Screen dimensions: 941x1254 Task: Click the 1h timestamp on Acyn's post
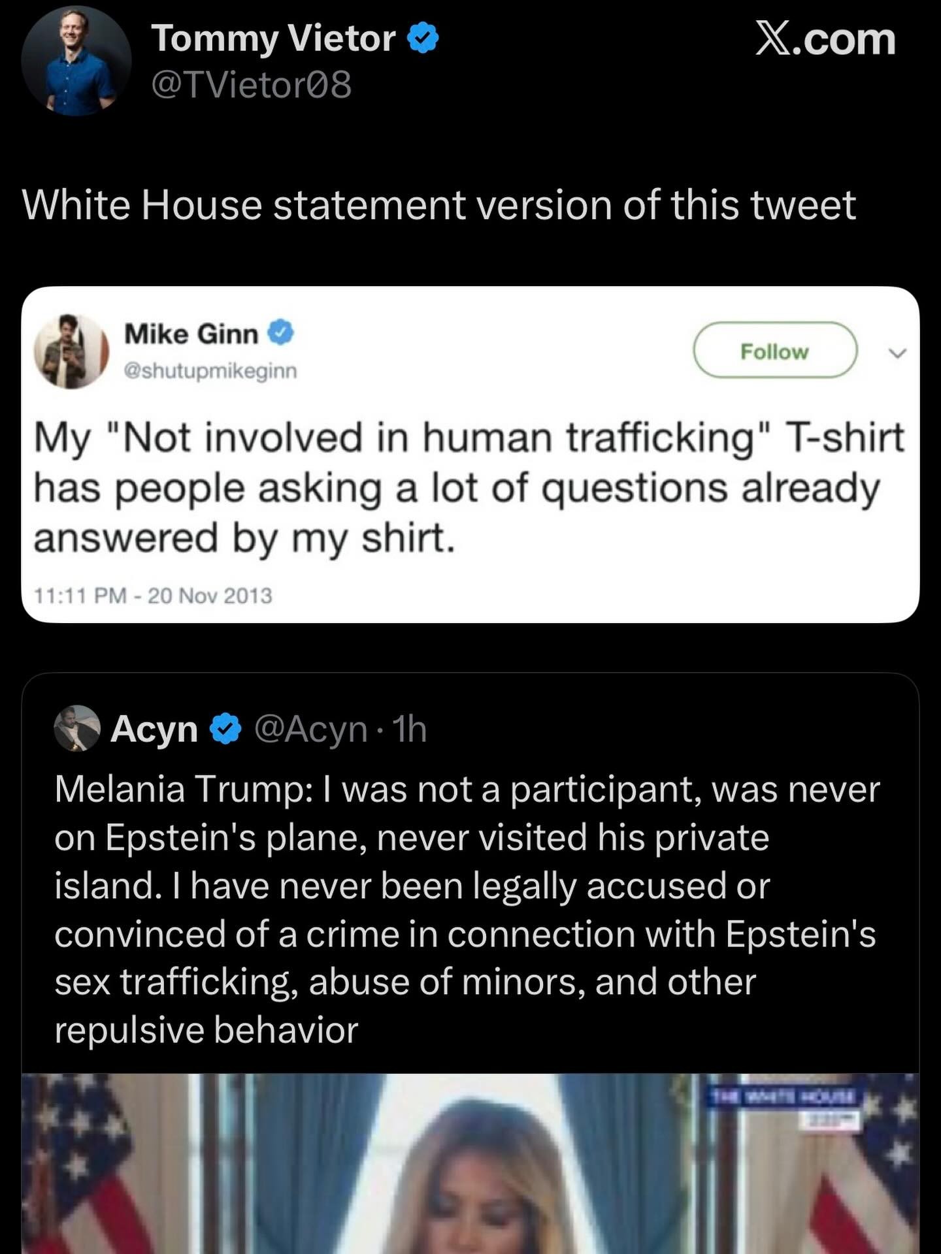click(x=409, y=729)
